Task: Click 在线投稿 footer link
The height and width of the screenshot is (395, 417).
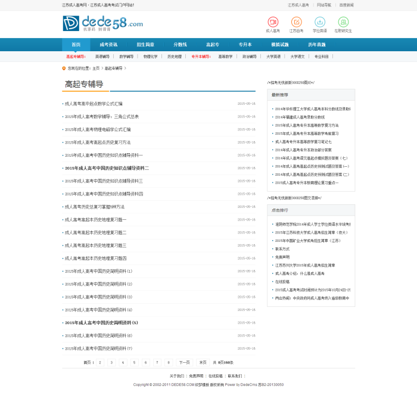Action: click(216, 376)
